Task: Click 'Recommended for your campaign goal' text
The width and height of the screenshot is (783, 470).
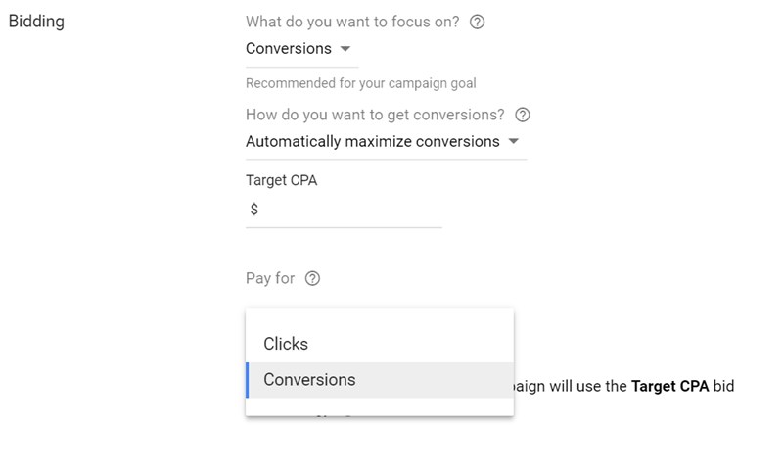Action: point(360,83)
